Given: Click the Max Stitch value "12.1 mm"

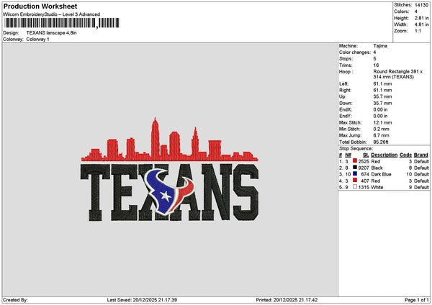Looking at the screenshot, I should [382, 122].
